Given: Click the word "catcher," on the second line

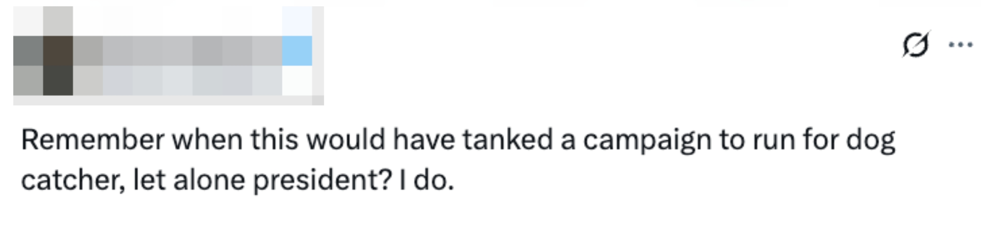Looking at the screenshot, I should 73,180.
